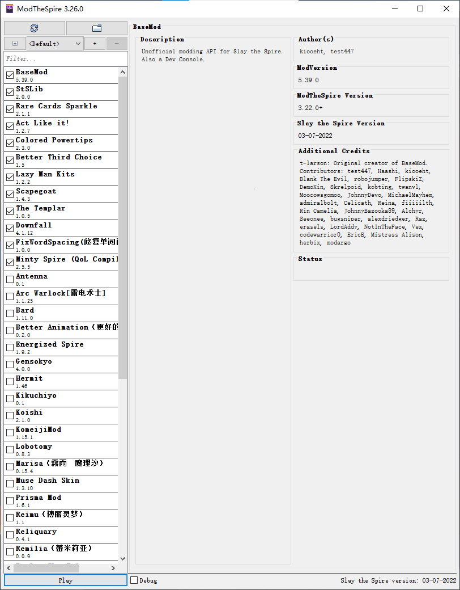Uncheck the StSLib checkbox
This screenshot has width=460, height=590.
coord(10,92)
